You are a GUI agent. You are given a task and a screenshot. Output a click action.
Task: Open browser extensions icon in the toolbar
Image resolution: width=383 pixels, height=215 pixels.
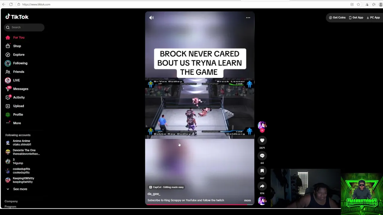tap(367, 4)
